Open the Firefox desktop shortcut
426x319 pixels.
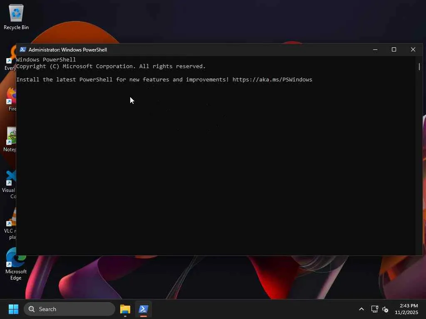[11, 99]
